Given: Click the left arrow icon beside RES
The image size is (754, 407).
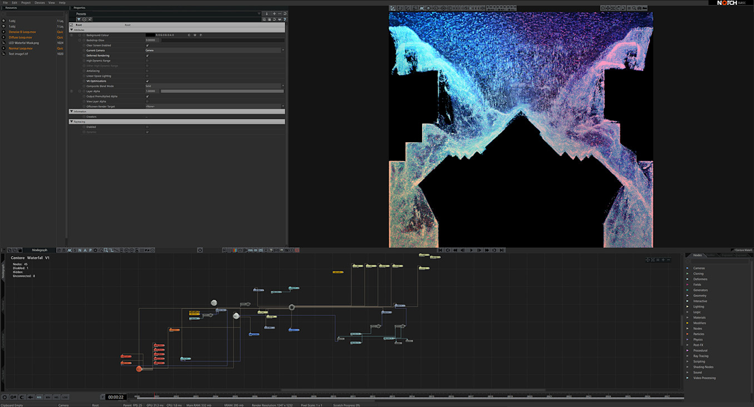Looking at the screenshot, I should click(x=30, y=397).
